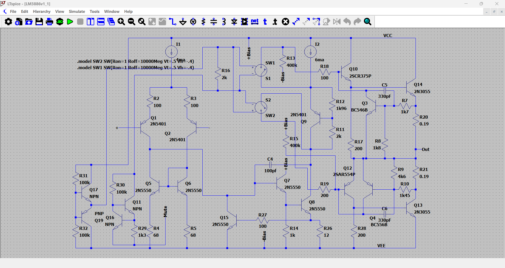Click the 'VCC' net label
The image size is (505, 268).
click(388, 36)
